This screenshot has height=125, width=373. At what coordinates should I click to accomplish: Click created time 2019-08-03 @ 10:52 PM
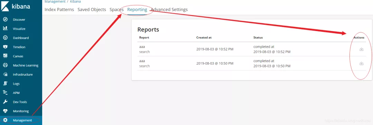point(215,49)
